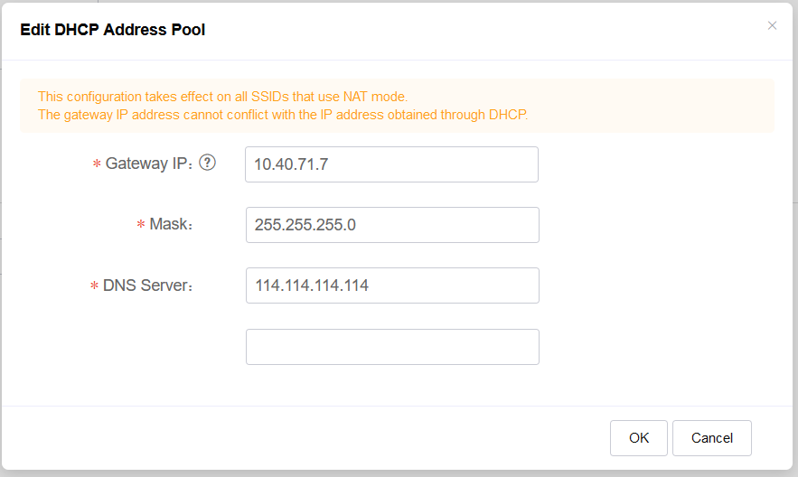Click the NAT mode SSIDs notice line
This screenshot has height=477, width=798.
222,97
